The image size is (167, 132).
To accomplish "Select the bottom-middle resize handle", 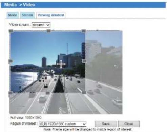I will coord(48,93).
